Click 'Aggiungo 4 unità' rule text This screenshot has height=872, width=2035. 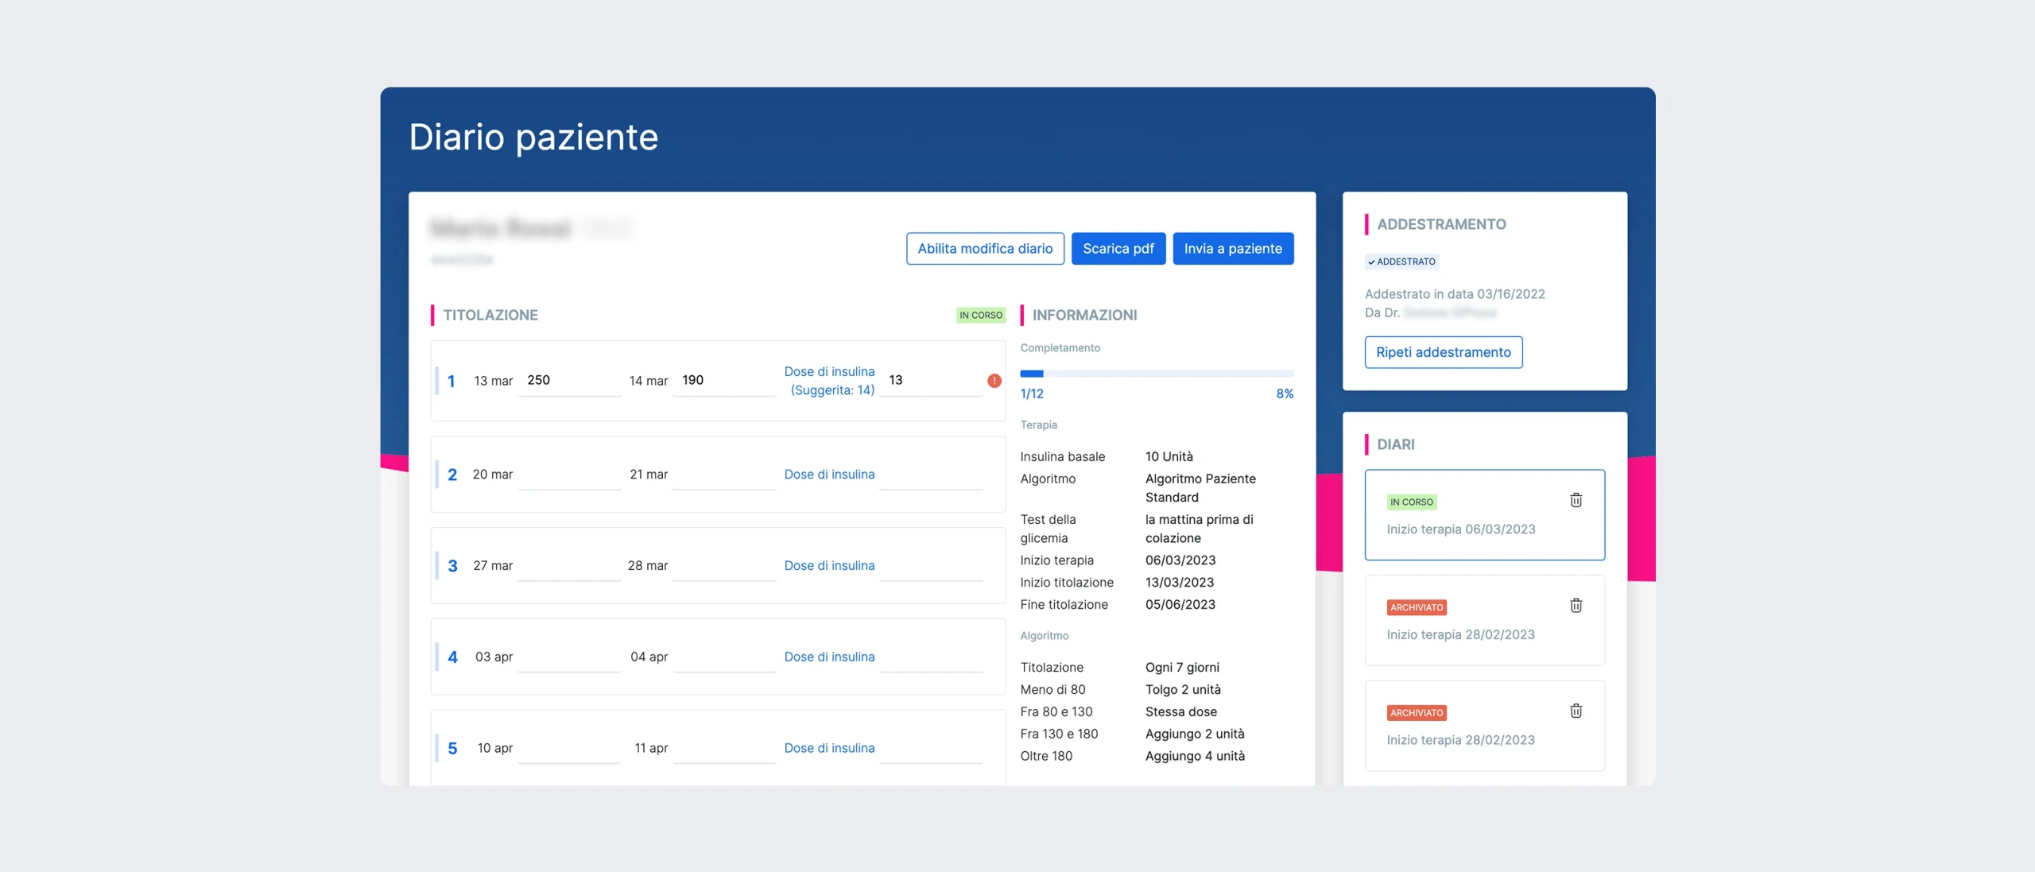pos(1195,757)
